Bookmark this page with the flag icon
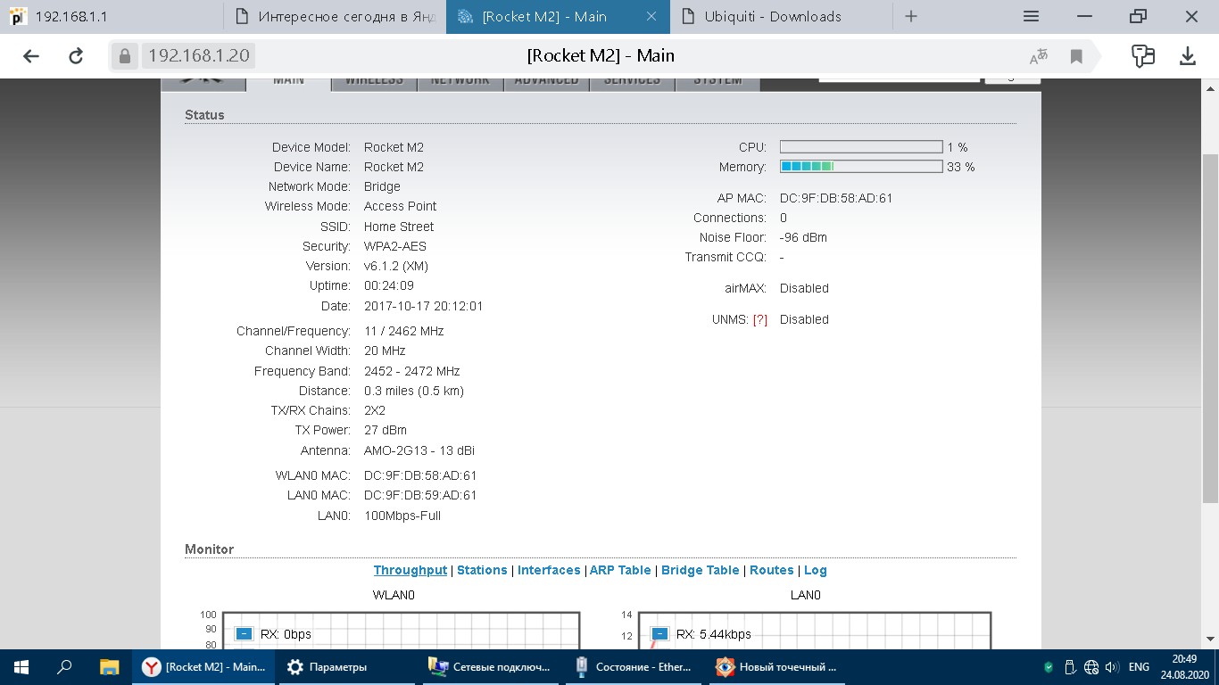 pos(1076,57)
